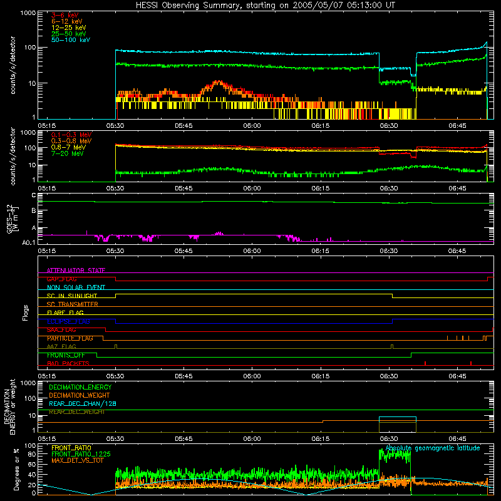Click the 06:45 tick under GOES plot
501x501 pixels.
tap(457, 251)
